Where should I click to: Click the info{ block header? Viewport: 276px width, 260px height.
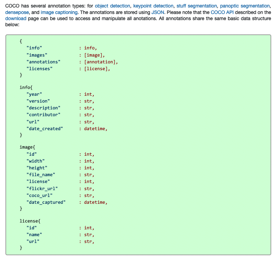click(26, 88)
